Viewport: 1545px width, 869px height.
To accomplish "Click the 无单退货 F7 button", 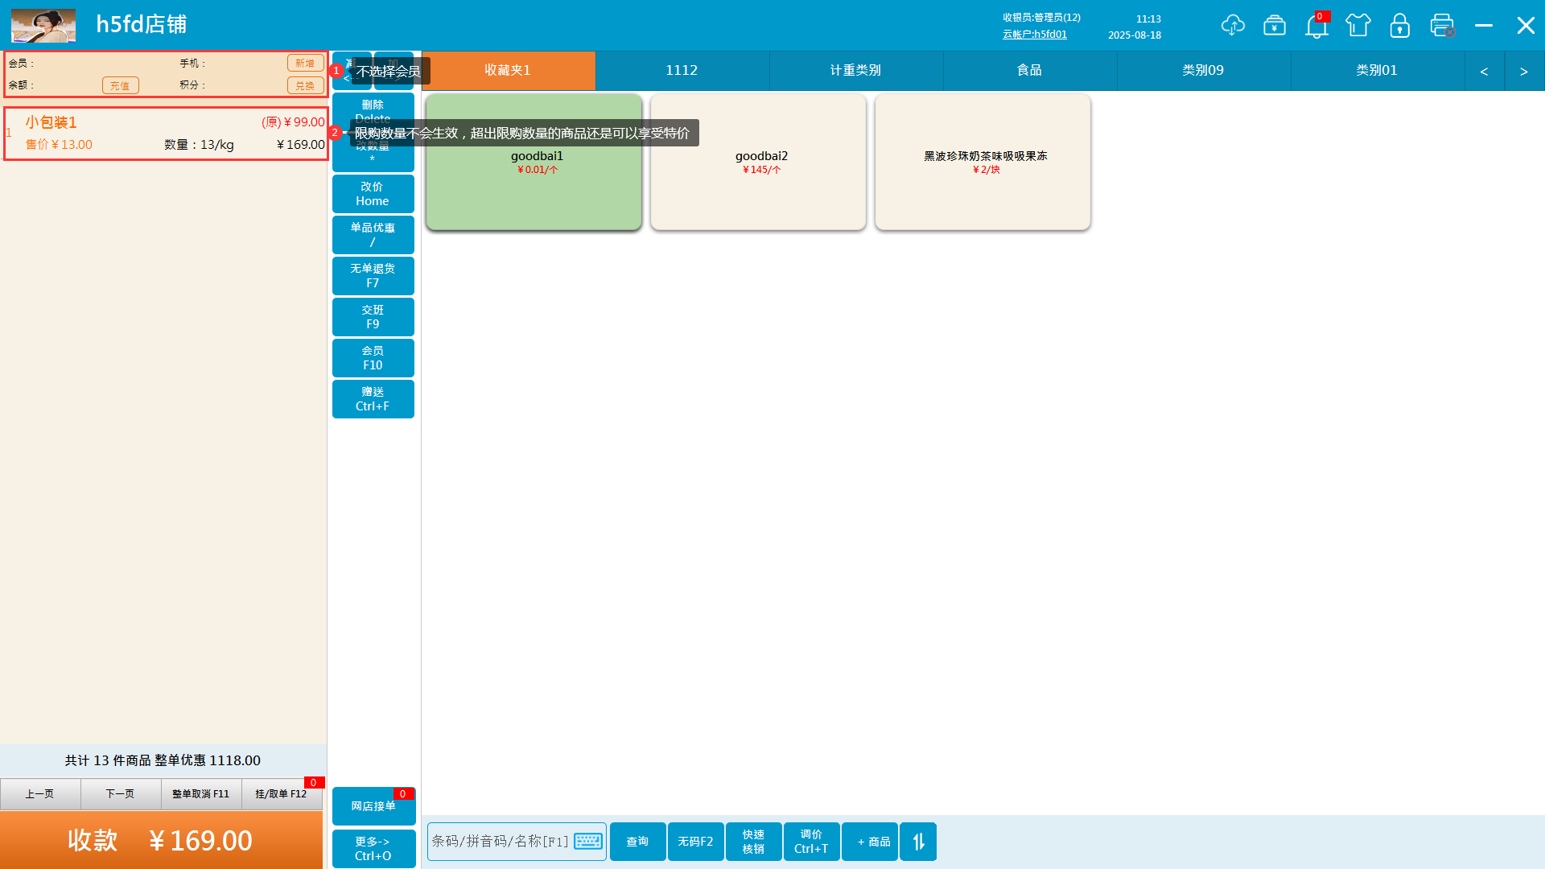I will (373, 275).
